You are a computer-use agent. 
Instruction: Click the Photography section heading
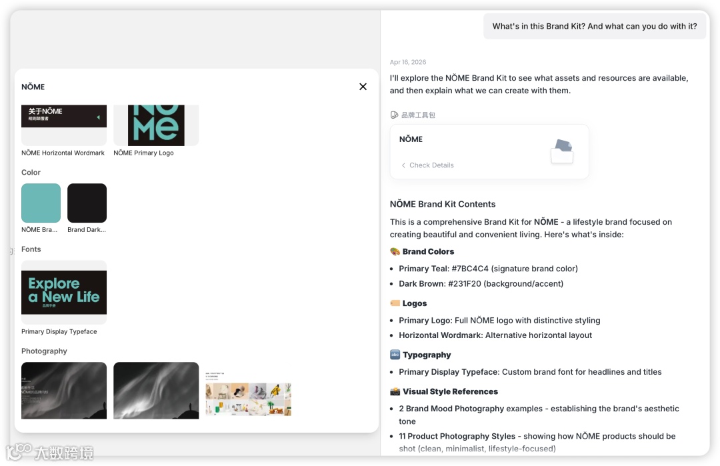(x=44, y=351)
